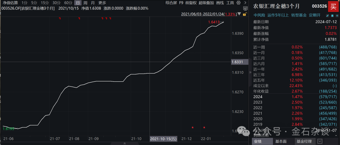Select the 60分 period
Screen dimensions: 340x145
(68, 3)
